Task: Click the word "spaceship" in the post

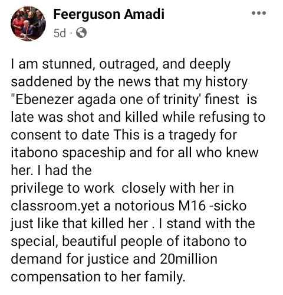Action: click(94, 153)
